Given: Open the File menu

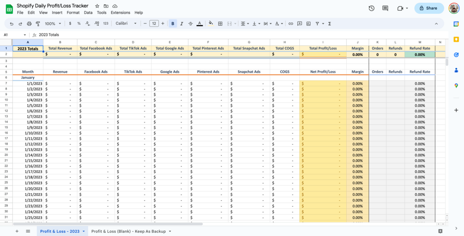Looking at the screenshot, I should [20, 13].
